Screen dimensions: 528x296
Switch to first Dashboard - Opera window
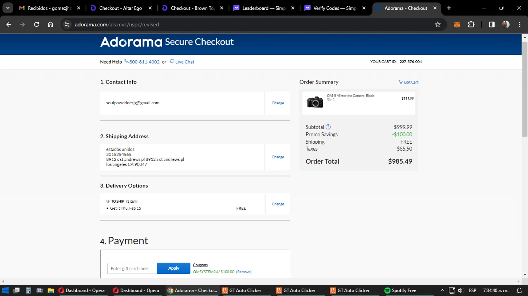pos(82,290)
